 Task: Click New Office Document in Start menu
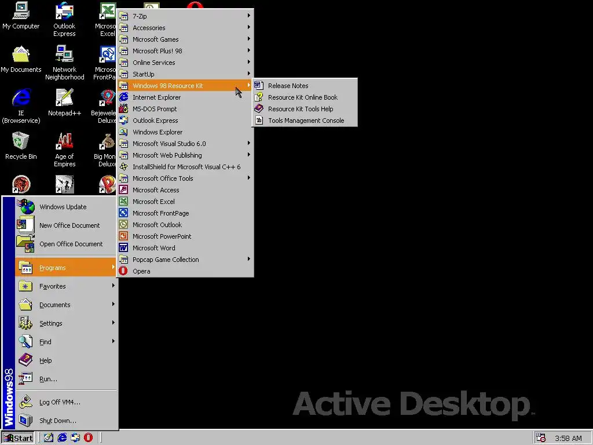point(66,225)
